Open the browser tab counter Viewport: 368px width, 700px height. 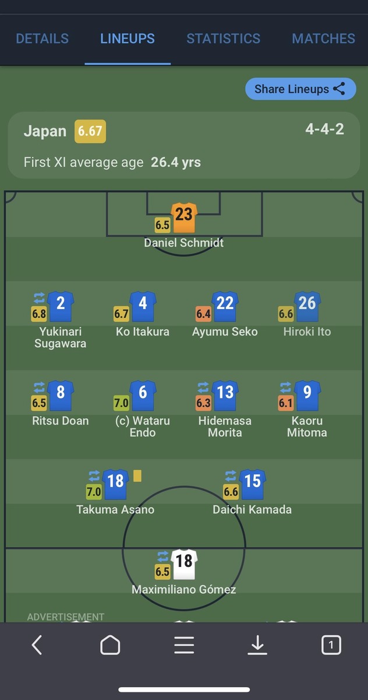[331, 645]
